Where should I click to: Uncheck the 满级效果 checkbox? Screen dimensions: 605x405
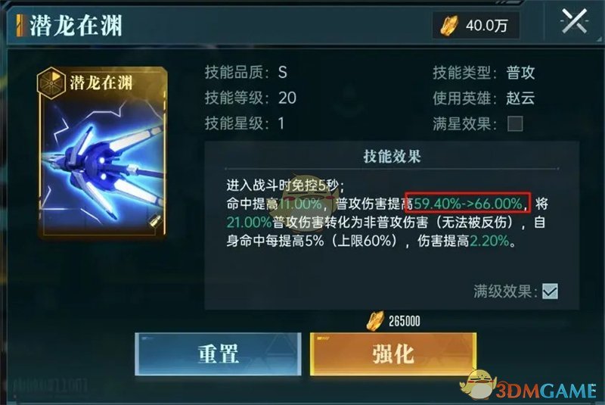550,291
